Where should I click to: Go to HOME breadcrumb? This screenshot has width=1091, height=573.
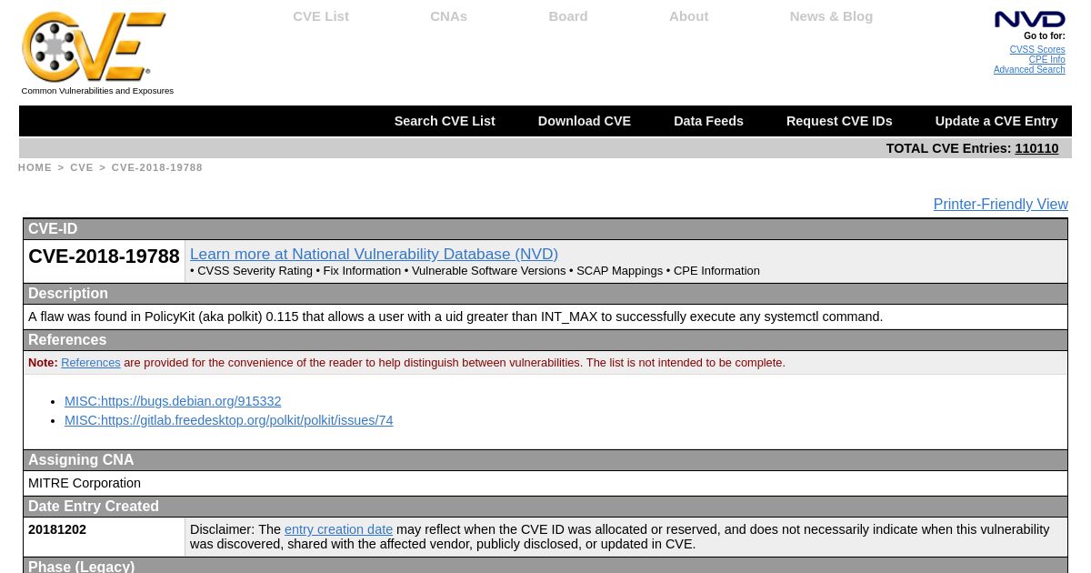point(35,167)
